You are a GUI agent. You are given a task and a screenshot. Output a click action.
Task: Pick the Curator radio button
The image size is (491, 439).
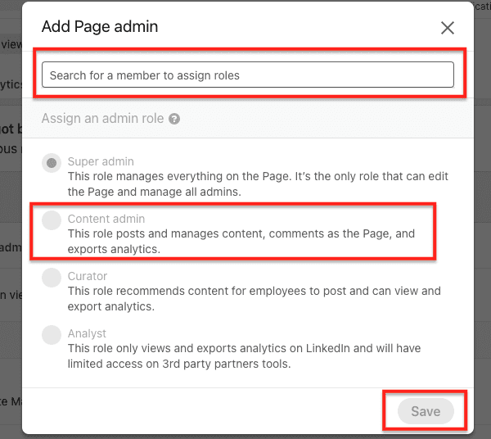click(x=52, y=278)
